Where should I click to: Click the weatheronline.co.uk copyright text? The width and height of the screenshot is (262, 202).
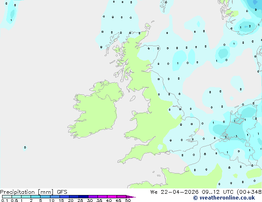(224, 198)
